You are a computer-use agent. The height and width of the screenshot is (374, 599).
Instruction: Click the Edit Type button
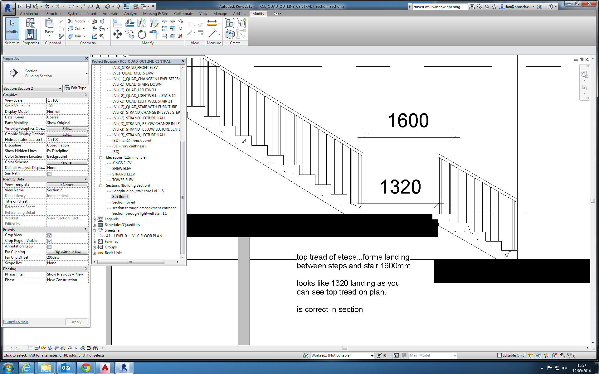click(x=75, y=88)
